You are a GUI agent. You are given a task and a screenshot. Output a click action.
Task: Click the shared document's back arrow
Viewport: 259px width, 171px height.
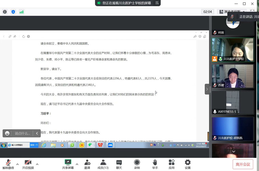click(x=4, y=36)
